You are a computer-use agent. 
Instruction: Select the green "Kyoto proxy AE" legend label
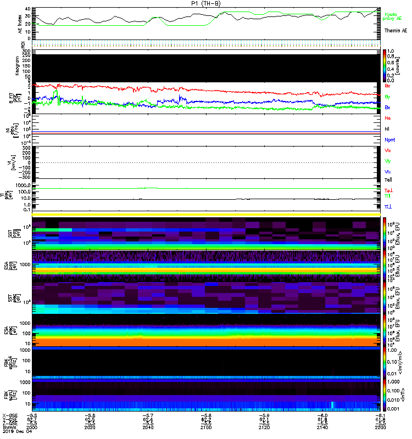(392, 16)
